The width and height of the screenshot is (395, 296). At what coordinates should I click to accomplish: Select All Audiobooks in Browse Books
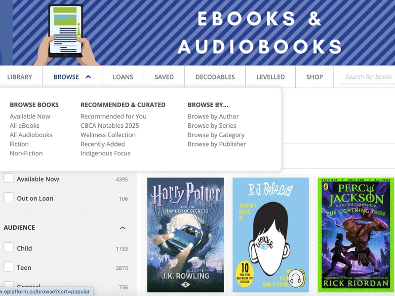(31, 135)
